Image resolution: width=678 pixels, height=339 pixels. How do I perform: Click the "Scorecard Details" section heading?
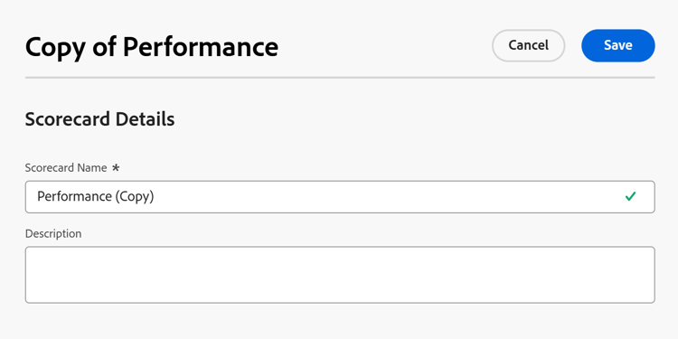[99, 119]
